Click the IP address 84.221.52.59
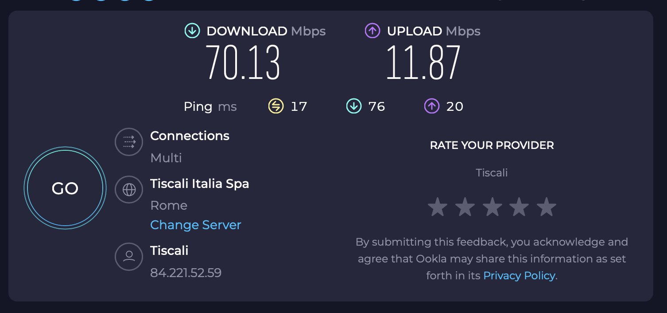The image size is (667, 313). pyautogui.click(x=186, y=273)
